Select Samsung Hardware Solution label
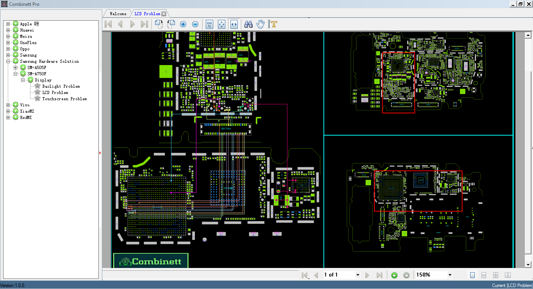 point(49,61)
